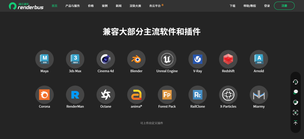Open the Cinema 4d icon
The height and width of the screenshot is (139, 304).
coord(106,59)
